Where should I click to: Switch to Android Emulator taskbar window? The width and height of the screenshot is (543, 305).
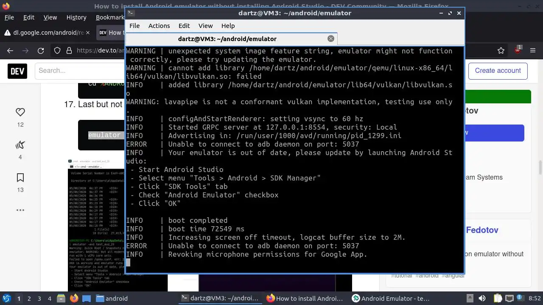391,298
